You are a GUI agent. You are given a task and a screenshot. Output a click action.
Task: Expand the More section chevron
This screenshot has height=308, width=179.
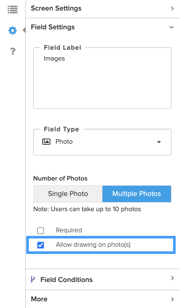click(172, 299)
